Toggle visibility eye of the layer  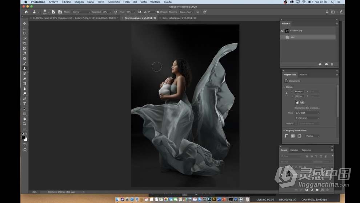pyautogui.click(x=282, y=174)
